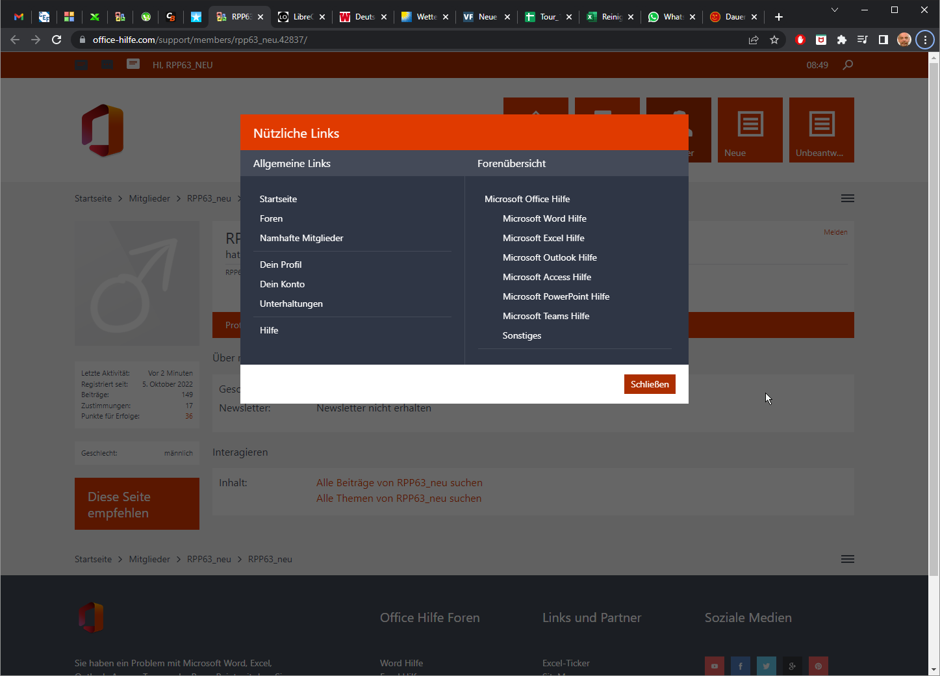Open Hilfe link in dialog
This screenshot has height=676, width=940.
(x=269, y=330)
